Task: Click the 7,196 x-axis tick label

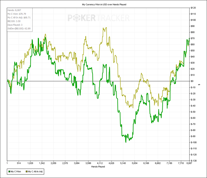Action: pyautogui.click(x=169, y=163)
